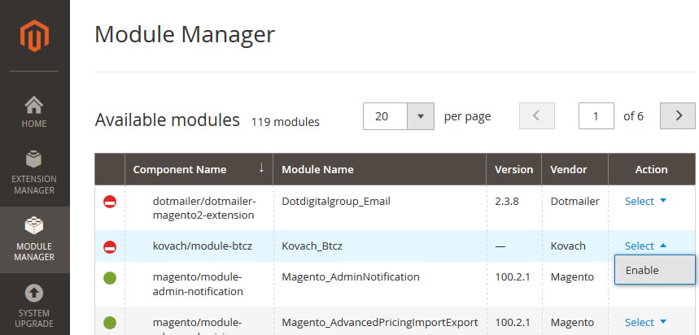Open Module Manager in the sidebar
The width and height of the screenshot is (699, 335).
[34, 240]
